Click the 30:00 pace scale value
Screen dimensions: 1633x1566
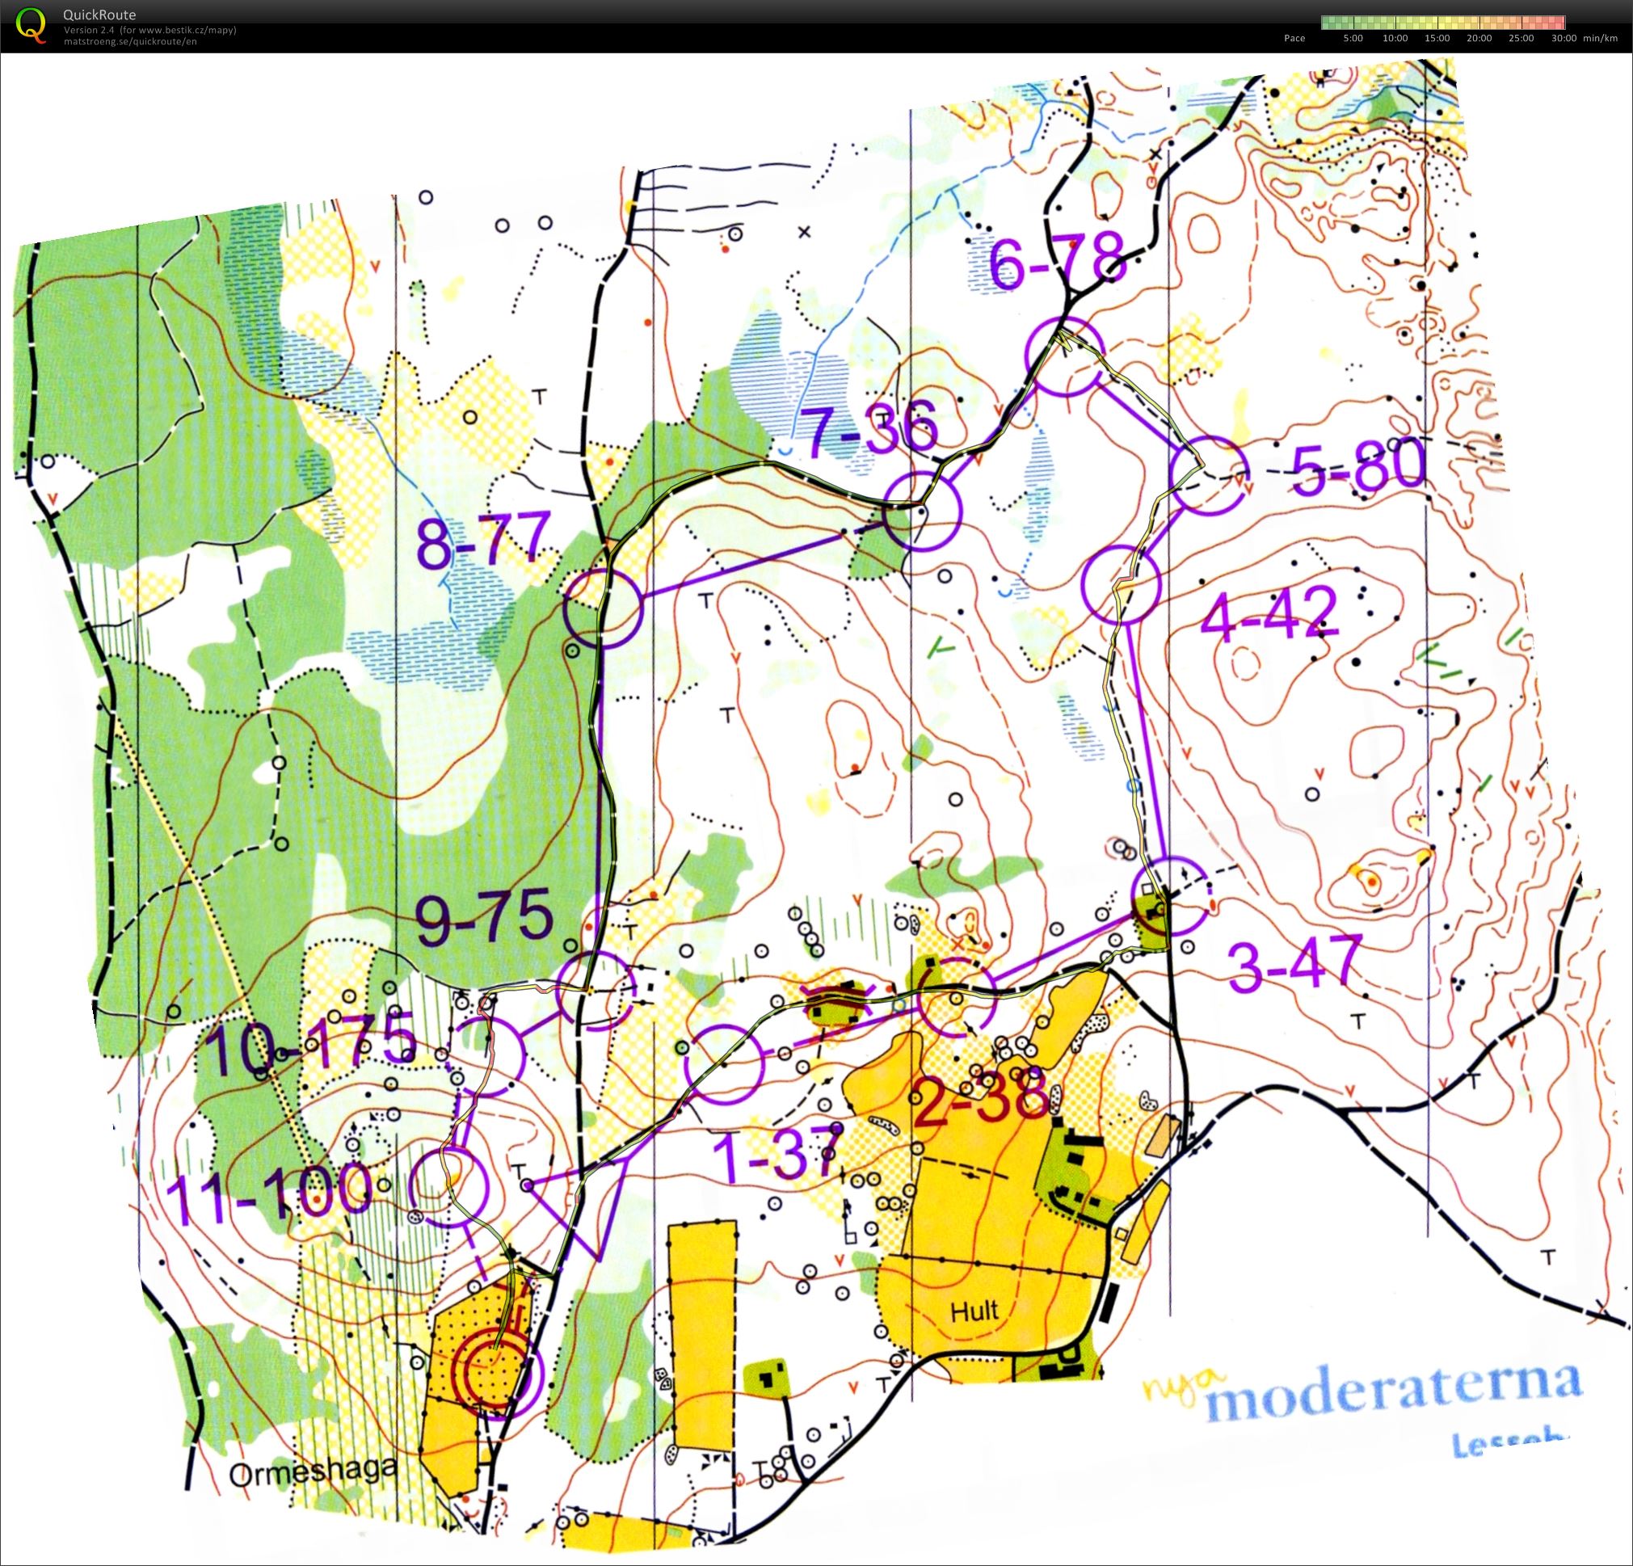pos(1563,38)
